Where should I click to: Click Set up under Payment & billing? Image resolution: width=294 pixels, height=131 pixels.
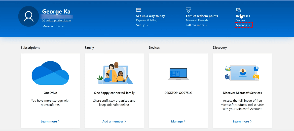coord(142,25)
